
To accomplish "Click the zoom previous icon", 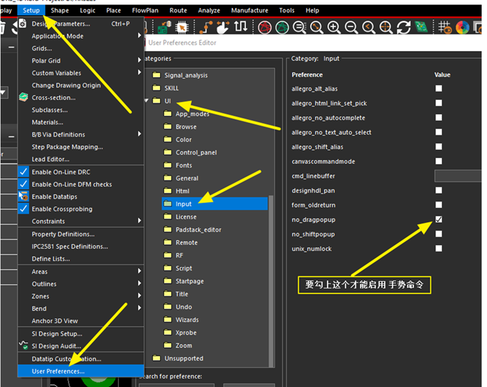I will pyautogui.click(x=369, y=27).
